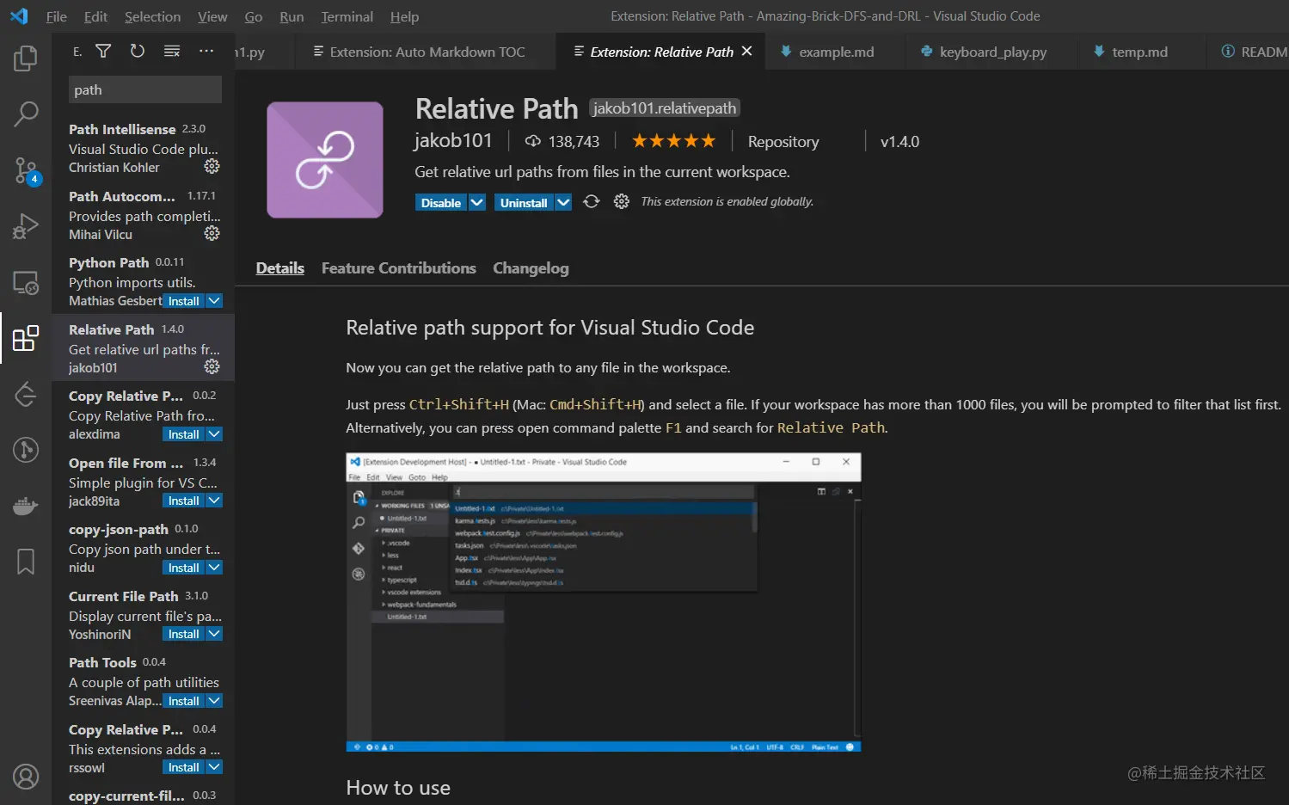Open the Git Graph activity bar icon
The width and height of the screenshot is (1289, 805).
click(26, 450)
